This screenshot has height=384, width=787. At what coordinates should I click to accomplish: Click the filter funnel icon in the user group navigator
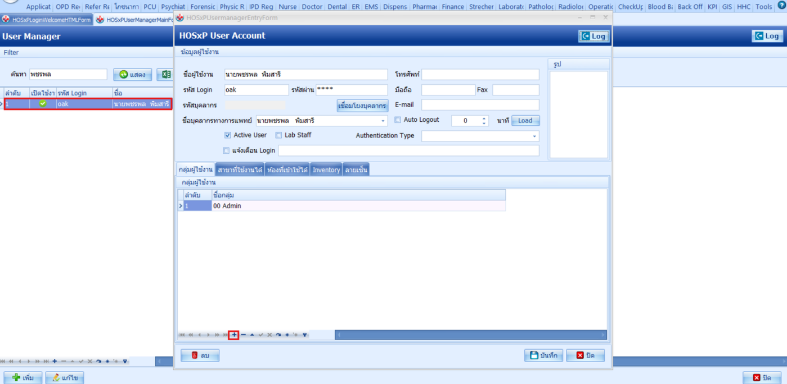pos(305,335)
